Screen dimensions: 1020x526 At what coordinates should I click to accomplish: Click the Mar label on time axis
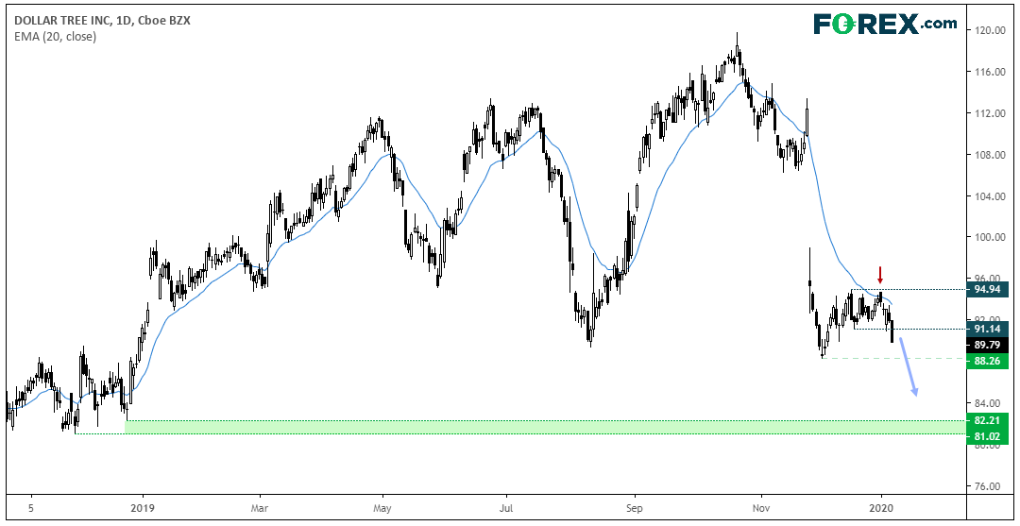pyautogui.click(x=259, y=510)
